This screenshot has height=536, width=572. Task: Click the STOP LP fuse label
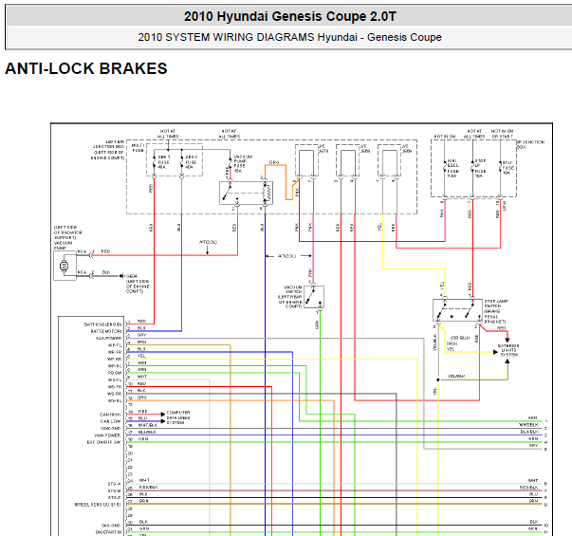click(x=480, y=168)
